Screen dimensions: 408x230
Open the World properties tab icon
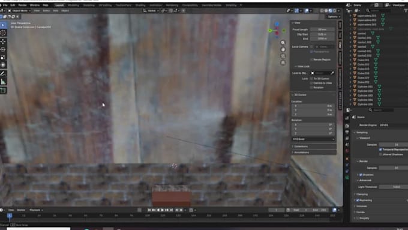pyautogui.click(x=347, y=151)
